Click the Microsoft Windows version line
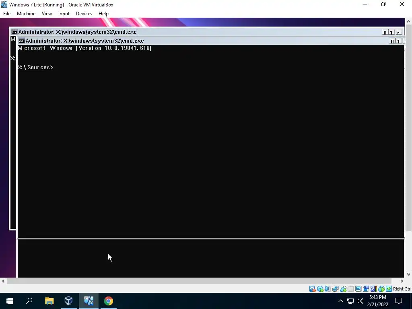The image size is (412, 309). tap(84, 48)
